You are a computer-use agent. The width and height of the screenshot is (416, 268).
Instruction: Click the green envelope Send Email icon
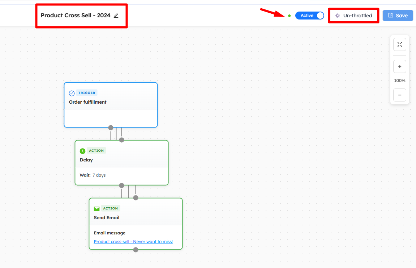(97, 209)
